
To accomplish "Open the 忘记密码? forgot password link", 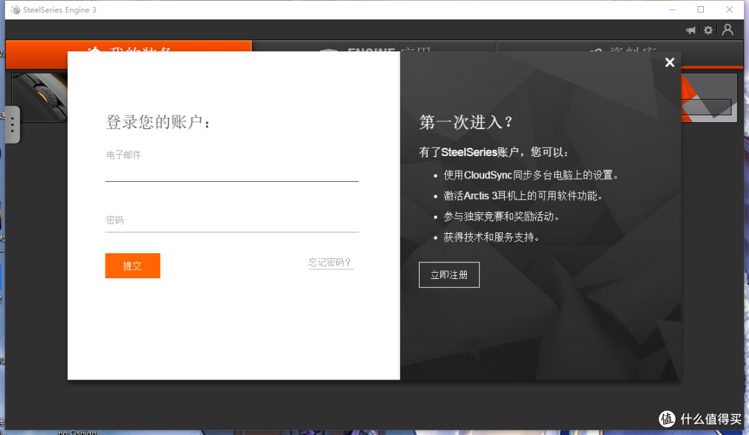I will click(331, 262).
